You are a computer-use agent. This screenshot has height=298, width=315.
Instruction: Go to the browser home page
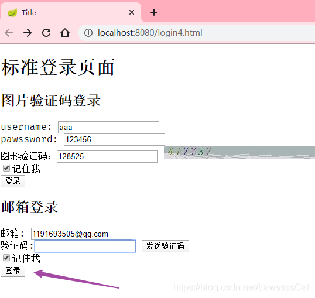65,33
